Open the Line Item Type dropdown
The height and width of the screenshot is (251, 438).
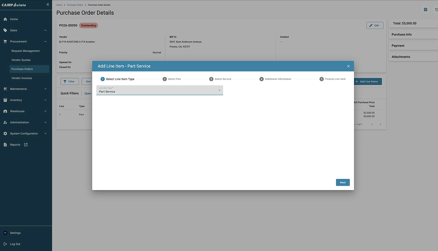(x=160, y=90)
